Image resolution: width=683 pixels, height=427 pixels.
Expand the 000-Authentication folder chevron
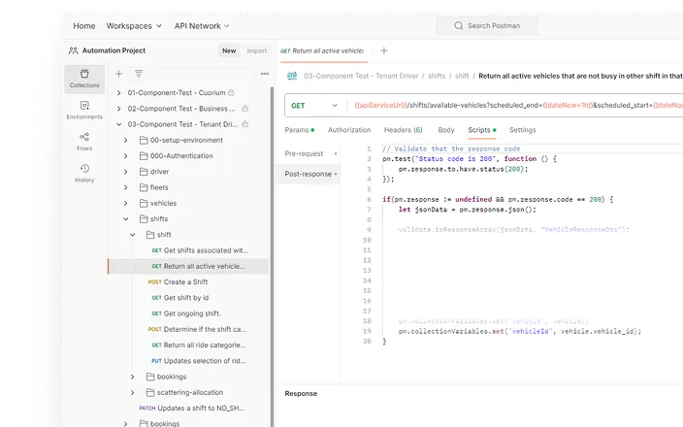point(125,155)
